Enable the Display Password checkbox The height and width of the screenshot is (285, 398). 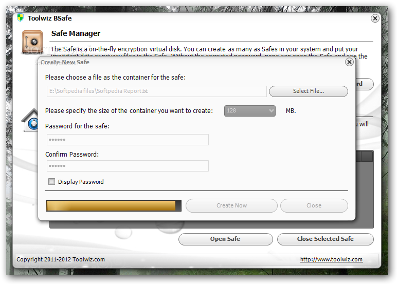51,182
